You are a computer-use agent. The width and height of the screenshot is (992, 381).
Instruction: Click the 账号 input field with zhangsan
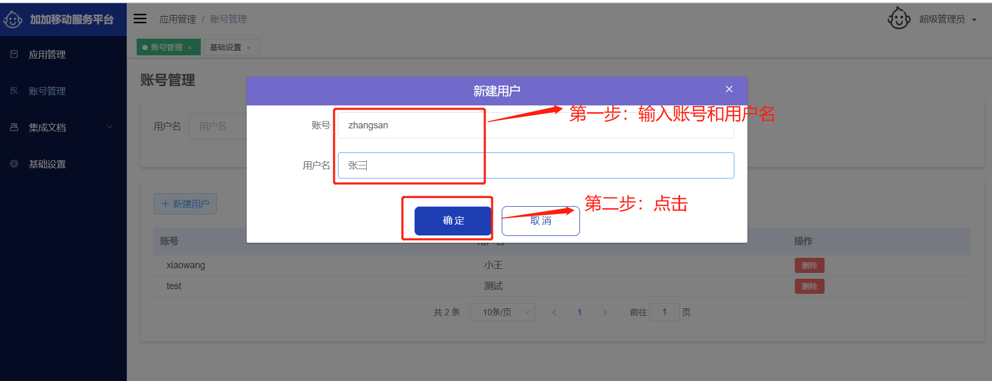[x=536, y=125]
